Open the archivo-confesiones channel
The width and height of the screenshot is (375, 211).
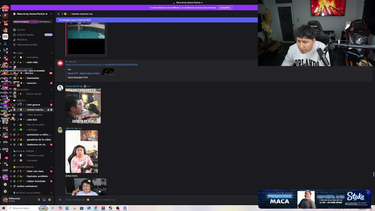tap(33, 186)
